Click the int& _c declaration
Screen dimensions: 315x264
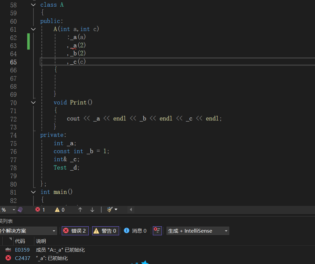point(66,160)
